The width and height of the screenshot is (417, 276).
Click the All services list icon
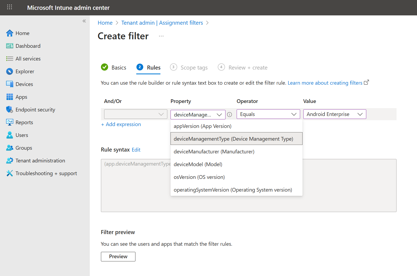coord(10,59)
